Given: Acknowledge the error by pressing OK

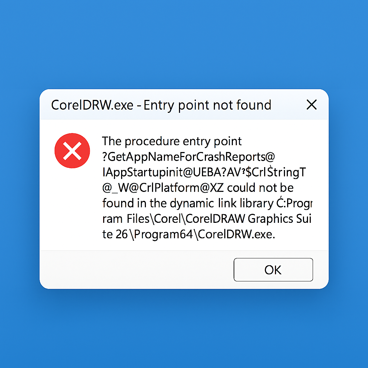Looking at the screenshot, I should pyautogui.click(x=273, y=270).
